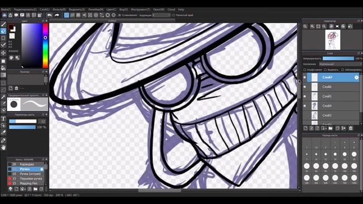Image resolution: width=363 pixels, height=204 pixels.
Task: Click the Navigator canvas thumbnail
Action: [332, 40]
